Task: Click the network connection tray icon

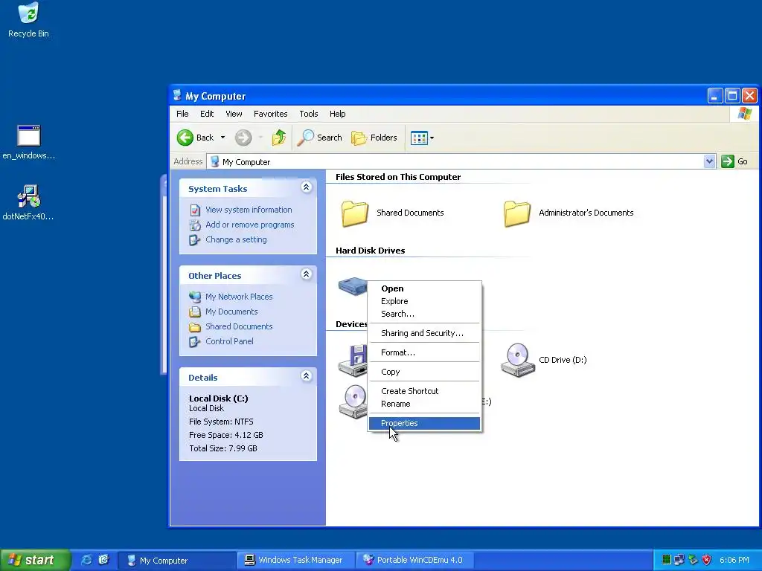Action: pyautogui.click(x=679, y=560)
